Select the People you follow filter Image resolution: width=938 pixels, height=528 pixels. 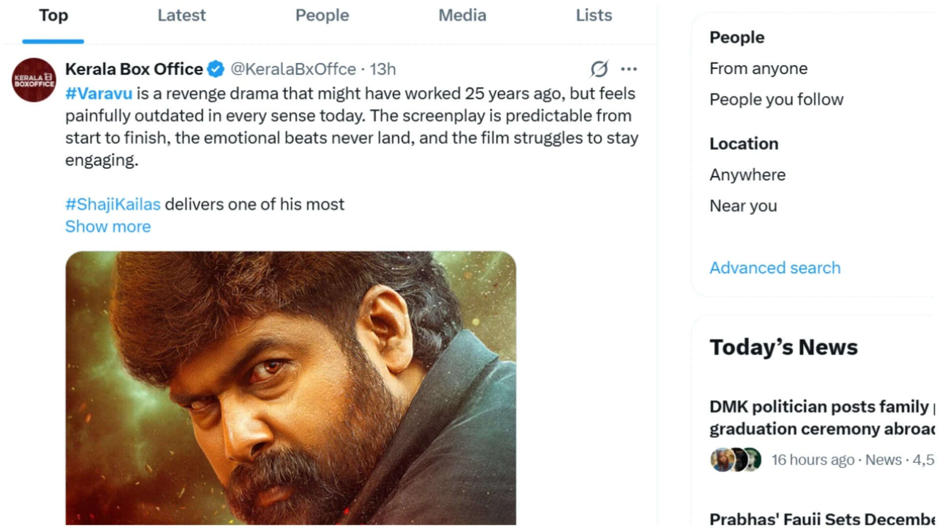pyautogui.click(x=776, y=99)
